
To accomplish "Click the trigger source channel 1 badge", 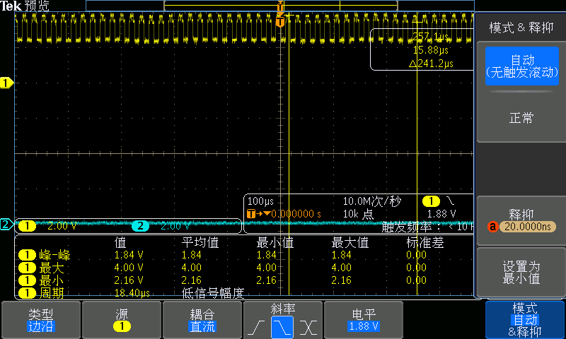I will click(431, 201).
